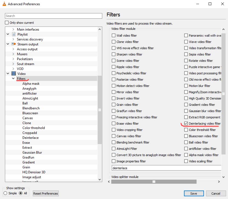Click the Save button
This screenshot has width=228, height=199.
(x=194, y=194)
